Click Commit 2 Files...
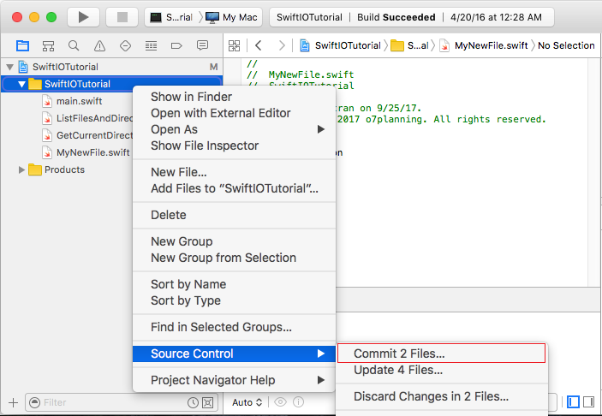 tap(441, 353)
